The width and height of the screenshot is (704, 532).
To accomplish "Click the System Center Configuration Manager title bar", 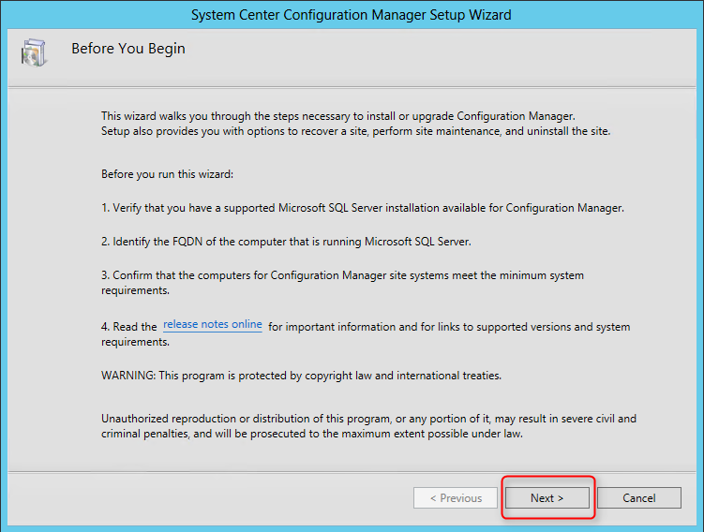I will (352, 15).
